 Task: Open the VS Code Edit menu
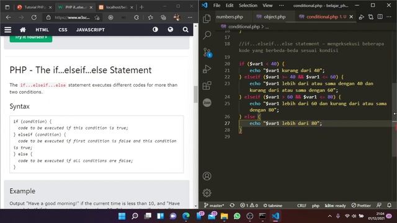[230, 6]
